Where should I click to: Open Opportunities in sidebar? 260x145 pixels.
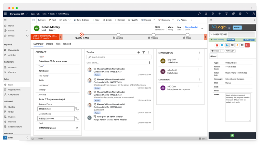[x=14, y=90]
